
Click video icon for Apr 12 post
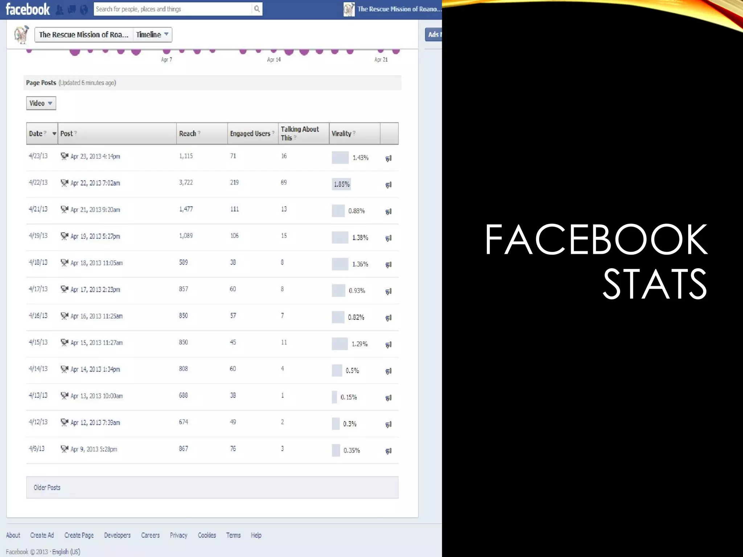(65, 422)
